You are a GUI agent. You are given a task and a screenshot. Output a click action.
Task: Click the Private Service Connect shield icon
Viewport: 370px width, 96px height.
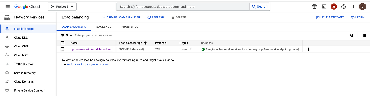point(7,90)
